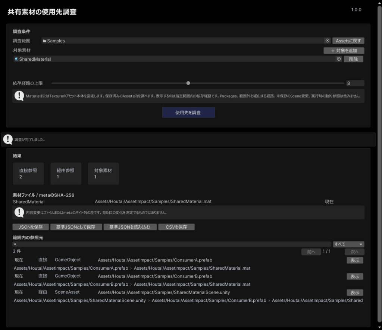Viewport: 382px width, 330px height.
Task: Click ConsumerB.prefab result row path
Action: click(155, 276)
